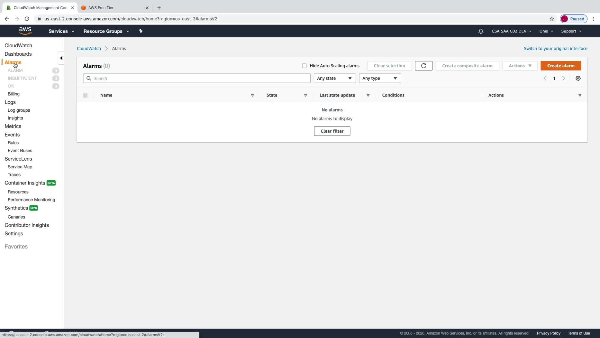Close the CloudWatch Management Console tab
The width and height of the screenshot is (600, 338).
[72, 8]
